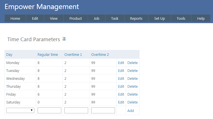Click the Task menu item
Screen dimensions: 213x119
[115, 19]
